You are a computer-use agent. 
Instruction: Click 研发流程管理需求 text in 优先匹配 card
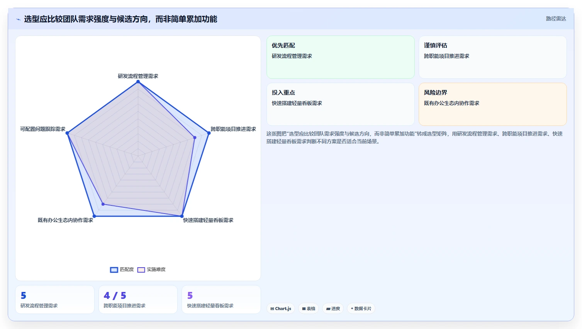click(292, 56)
